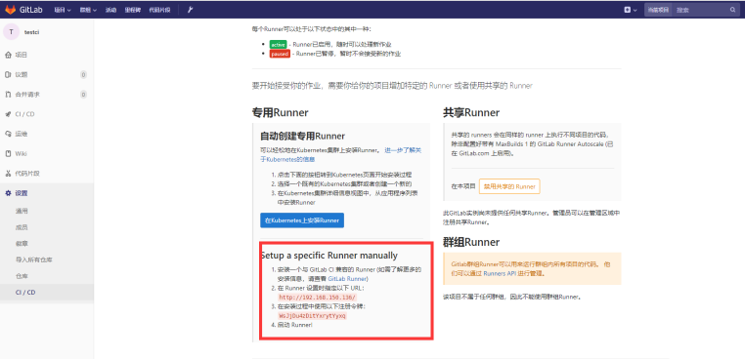Open the GitLab Runner link
The width and height of the screenshot is (745, 359).
point(347,279)
